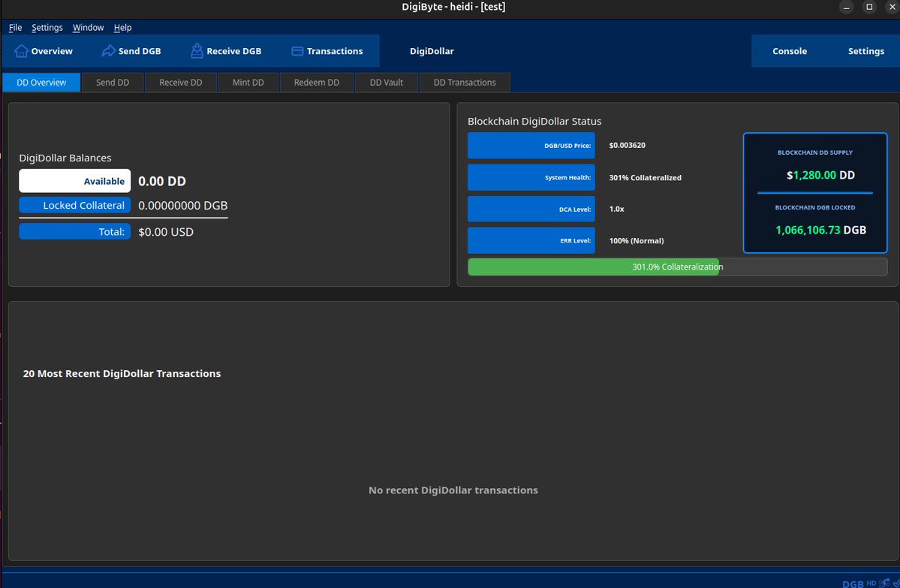The image size is (900, 588).
Task: Click the $1,280.00 DD supply value
Action: [820, 175]
